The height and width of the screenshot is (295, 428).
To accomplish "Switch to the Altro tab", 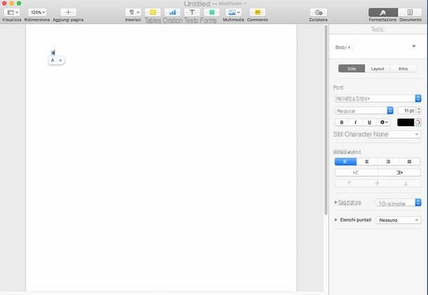I will point(403,69).
